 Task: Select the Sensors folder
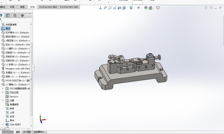point(12,96)
